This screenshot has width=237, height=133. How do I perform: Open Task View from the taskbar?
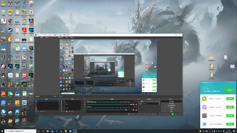pos(43,131)
